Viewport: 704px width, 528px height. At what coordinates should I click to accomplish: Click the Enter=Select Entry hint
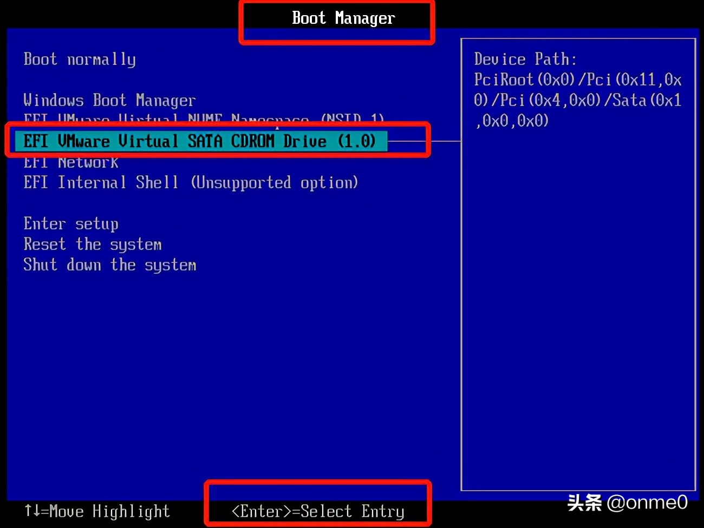point(317,511)
